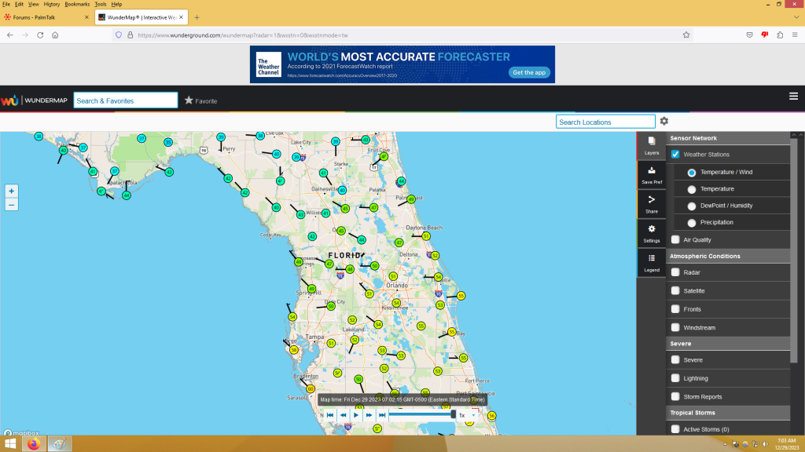Step forward one frame in animation
805x452 pixels.
pos(369,415)
